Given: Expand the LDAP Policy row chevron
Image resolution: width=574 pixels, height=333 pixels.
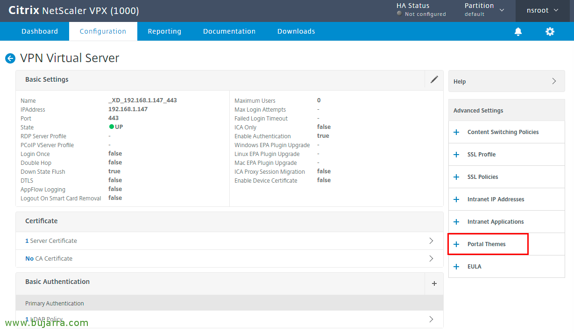Looking at the screenshot, I should [x=431, y=319].
